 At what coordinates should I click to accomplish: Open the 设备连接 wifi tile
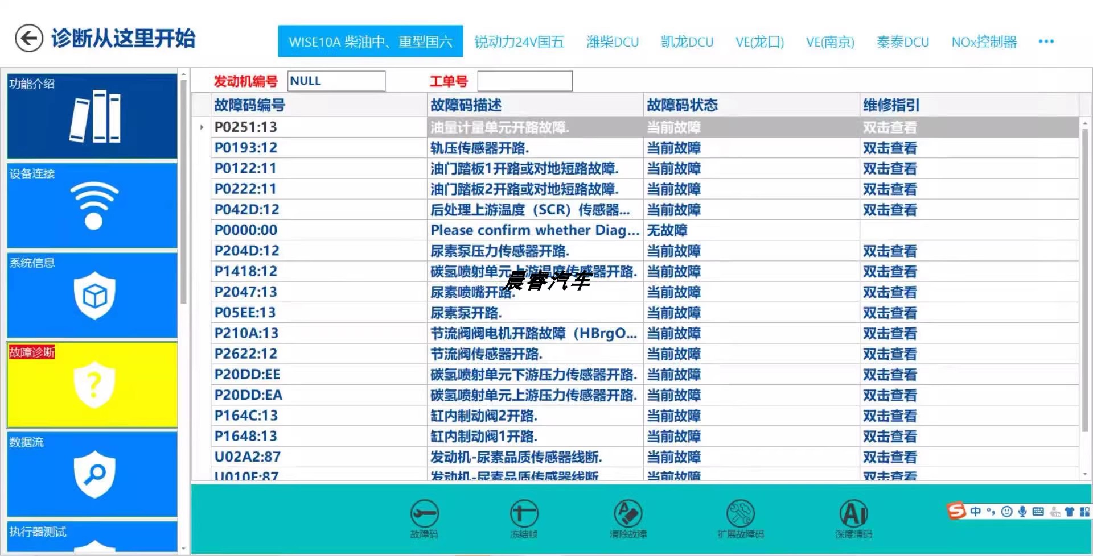[x=92, y=206]
